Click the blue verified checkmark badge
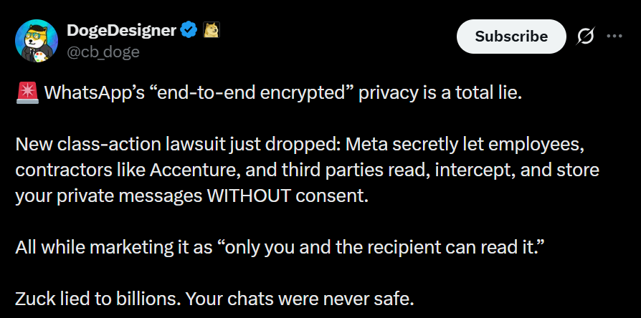Screen dimensions: 641x318 189,30
